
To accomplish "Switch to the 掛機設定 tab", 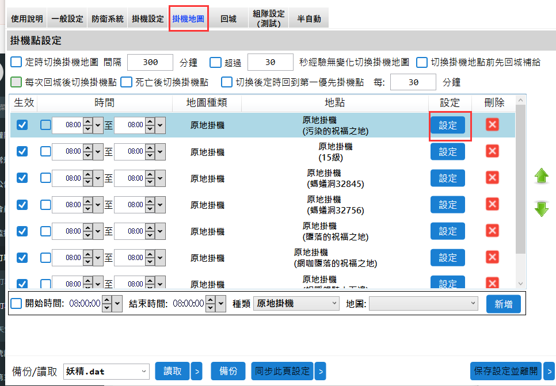I will click(x=148, y=18).
